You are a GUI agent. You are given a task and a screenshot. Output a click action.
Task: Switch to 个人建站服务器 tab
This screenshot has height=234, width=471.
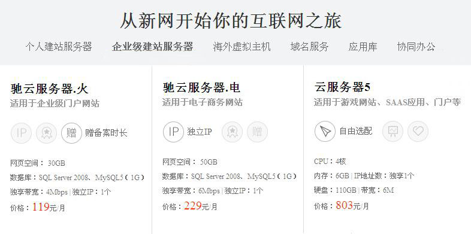point(59,47)
